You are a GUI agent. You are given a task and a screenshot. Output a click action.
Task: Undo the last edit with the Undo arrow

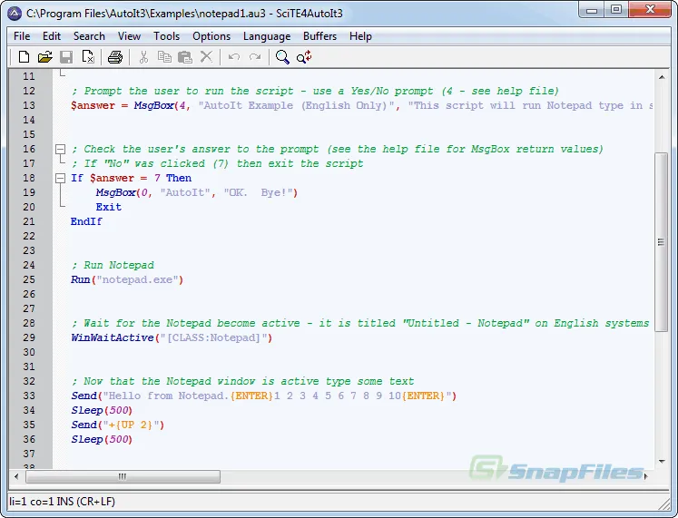(x=234, y=56)
